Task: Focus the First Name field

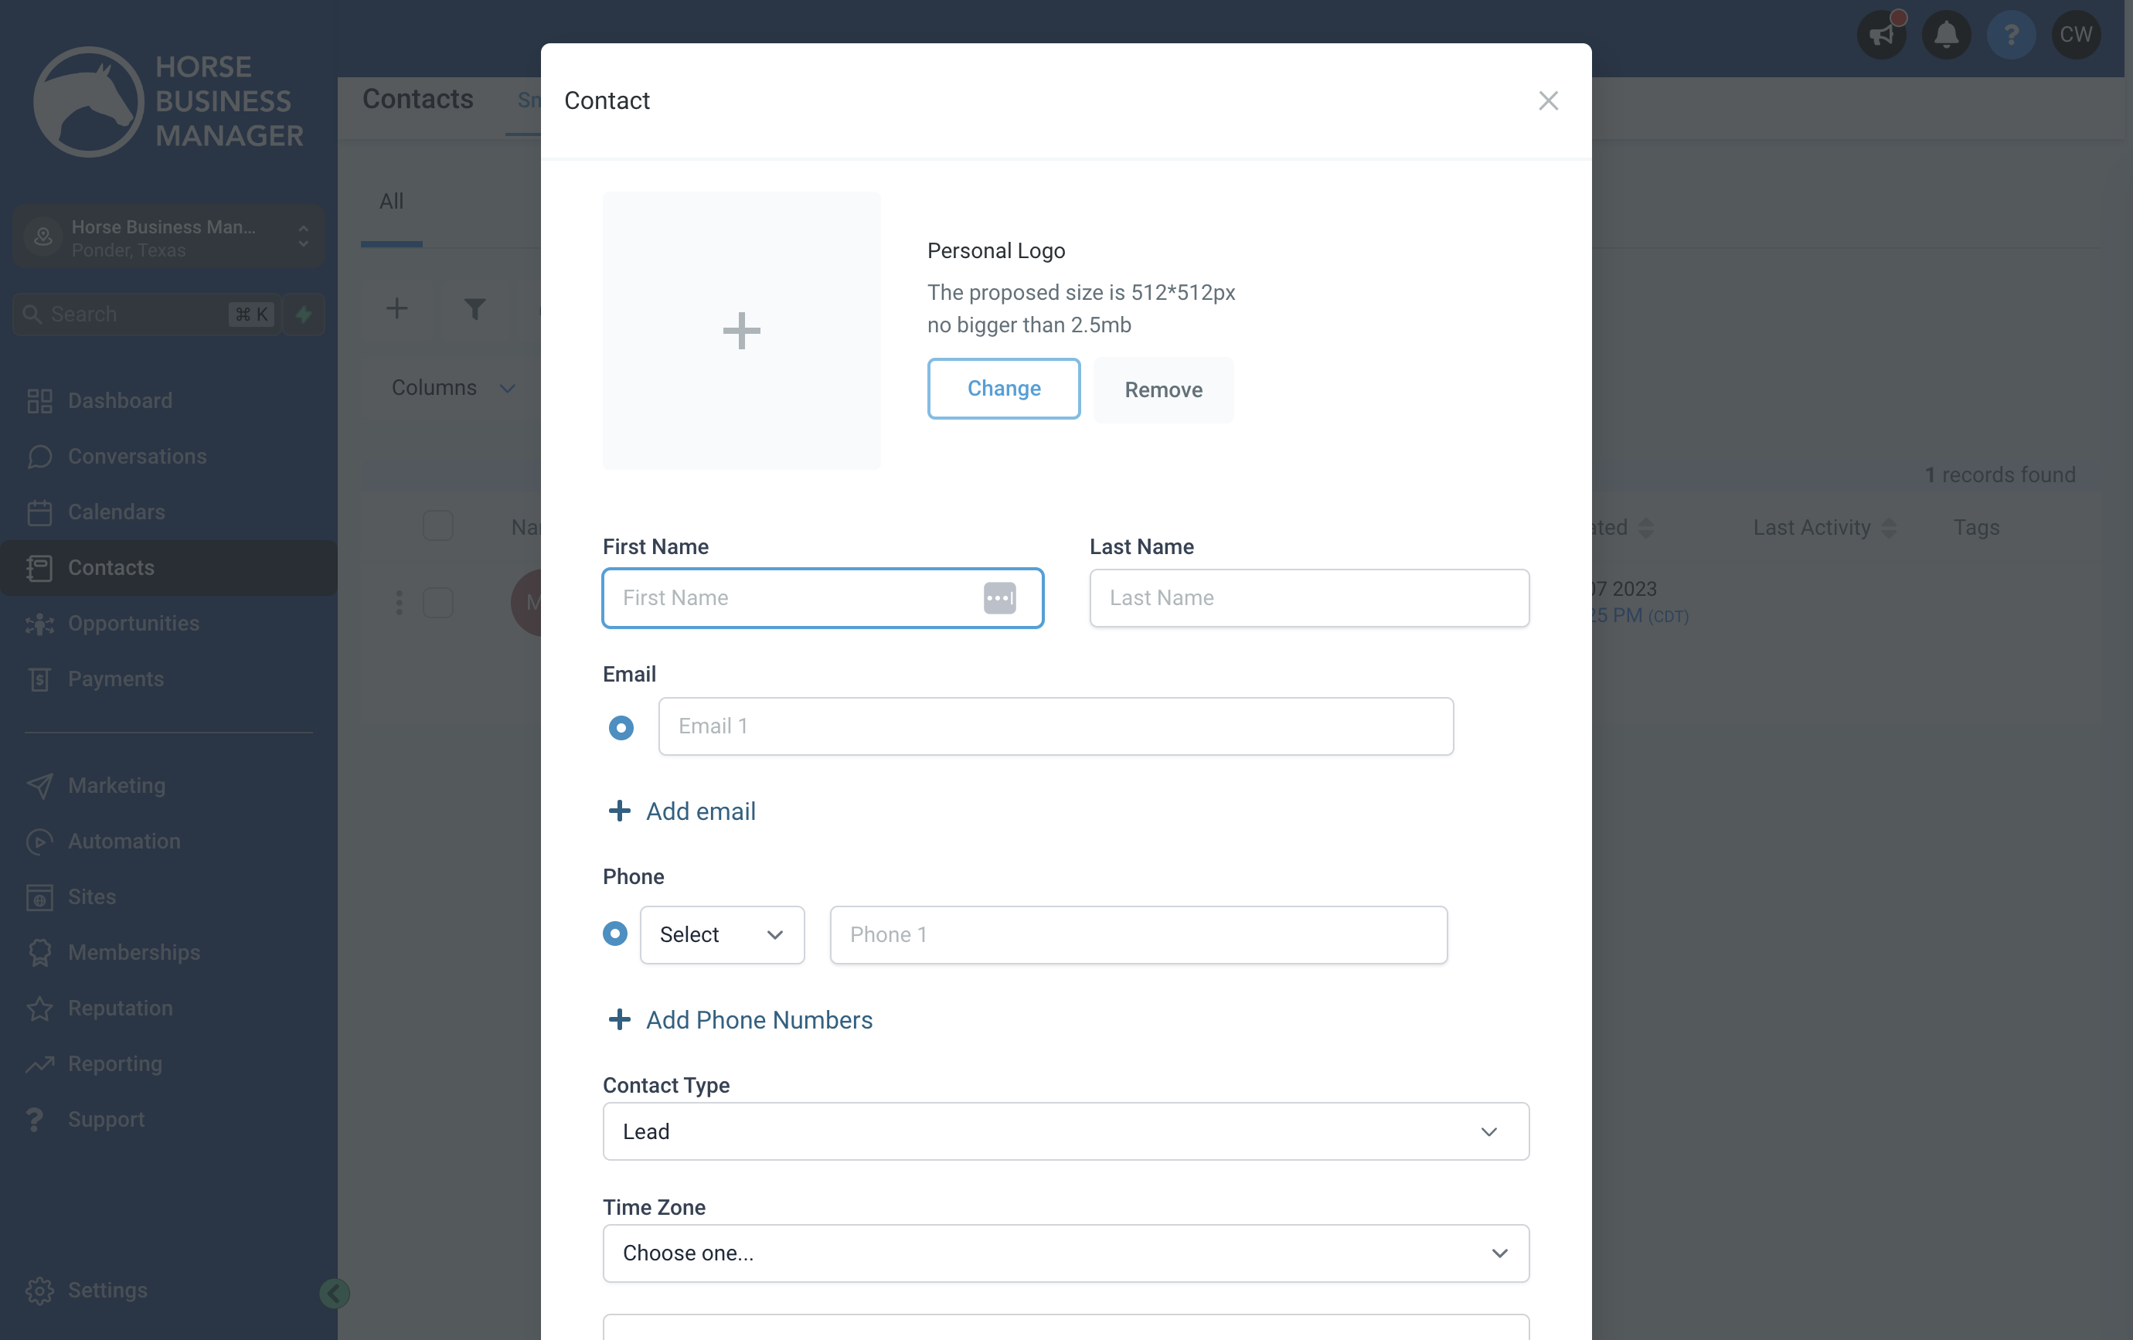Action: 822,598
